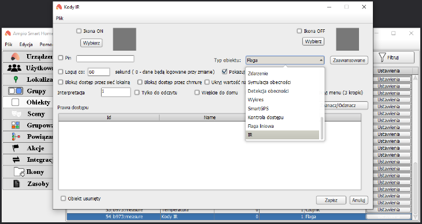Save changes with the Zapisz button

(x=331, y=200)
